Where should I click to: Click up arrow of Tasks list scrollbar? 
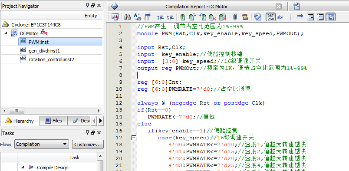pyautogui.click(x=100, y=156)
